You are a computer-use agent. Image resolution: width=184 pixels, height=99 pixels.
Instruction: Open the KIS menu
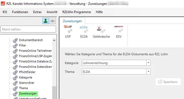click(x=5, y=12)
